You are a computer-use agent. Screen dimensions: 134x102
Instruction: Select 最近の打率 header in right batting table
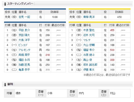[x=123, y=25]
